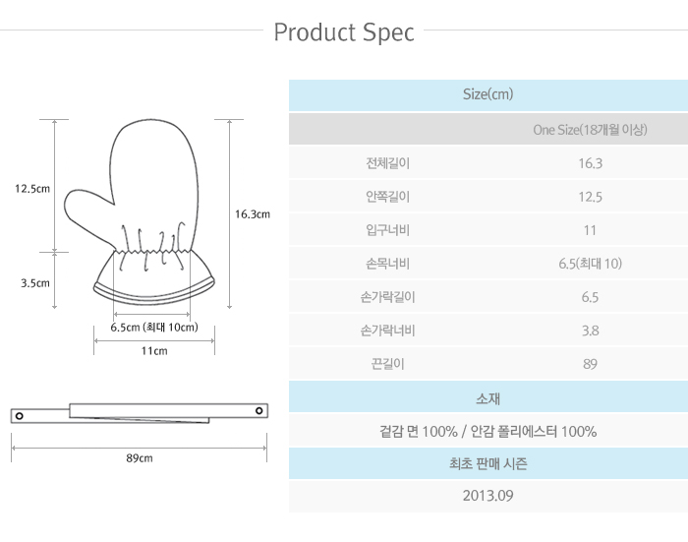Select the 입구너비 row label
This screenshot has width=688, height=542.
point(386,230)
